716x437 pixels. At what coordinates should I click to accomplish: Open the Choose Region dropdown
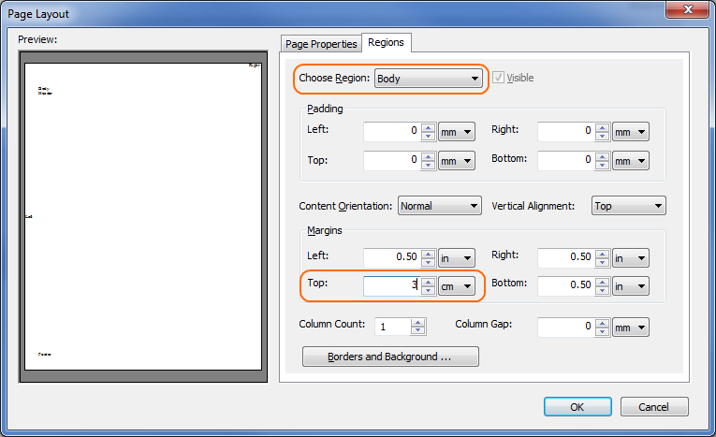pos(428,79)
